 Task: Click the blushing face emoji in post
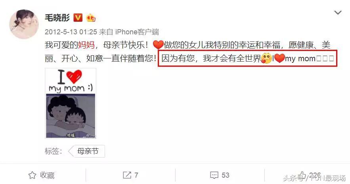[266, 58]
